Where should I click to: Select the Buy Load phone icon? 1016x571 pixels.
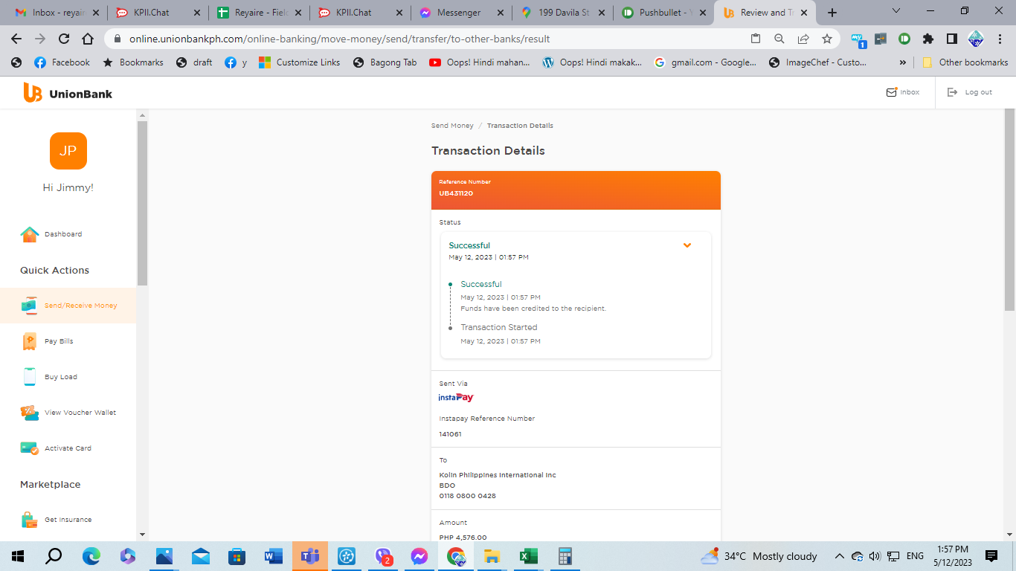[30, 377]
